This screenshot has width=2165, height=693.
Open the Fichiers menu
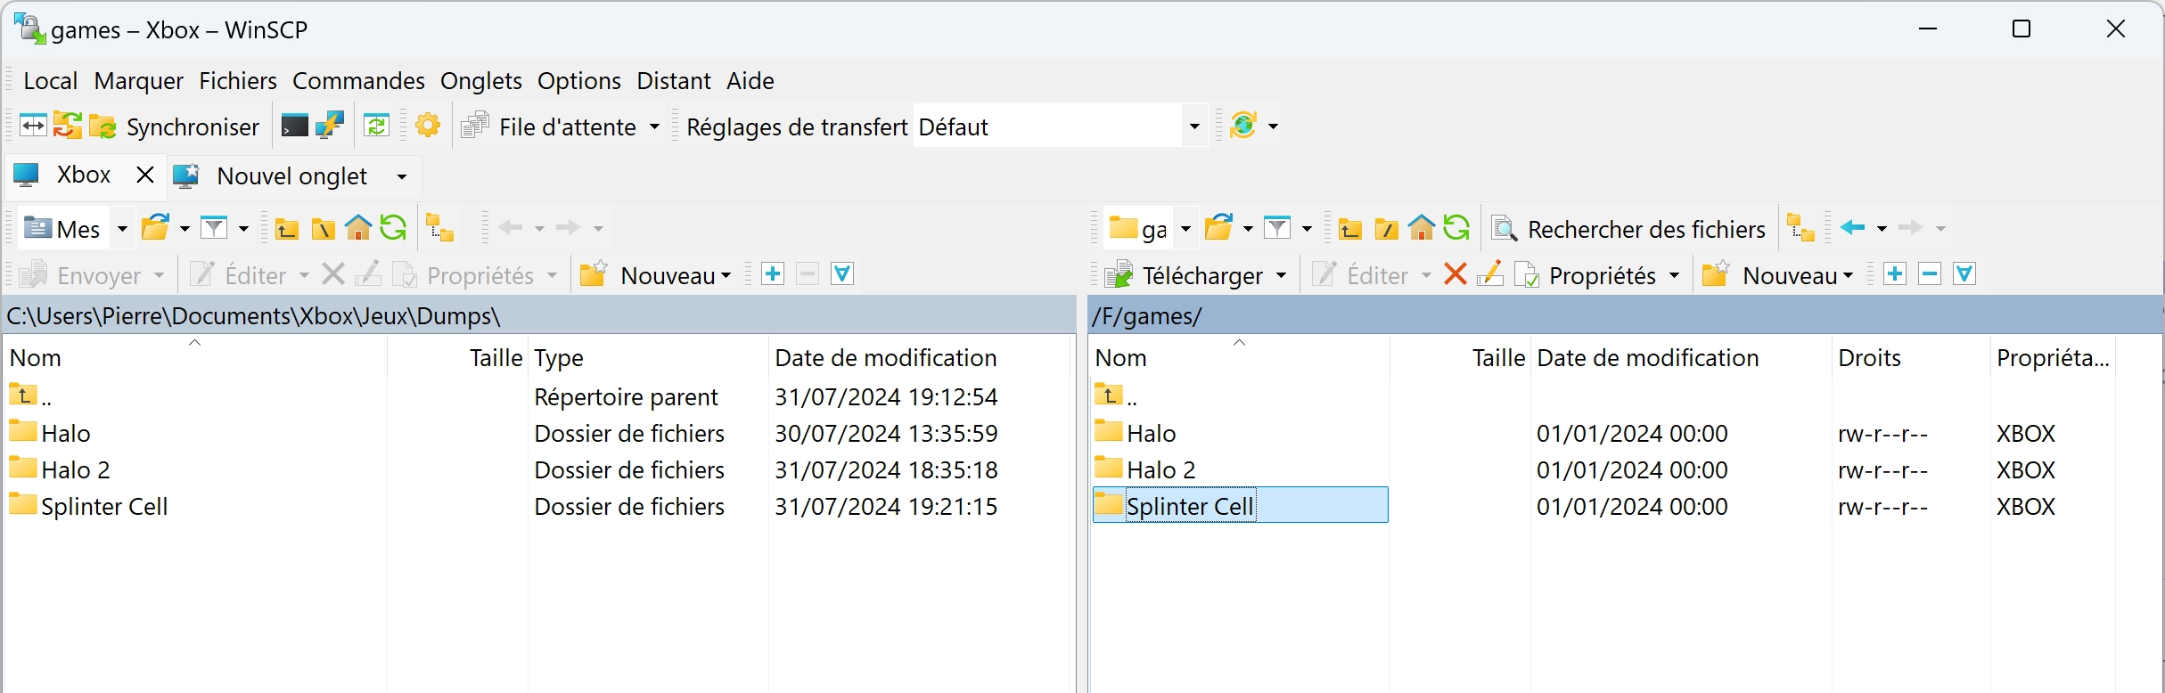(x=238, y=81)
